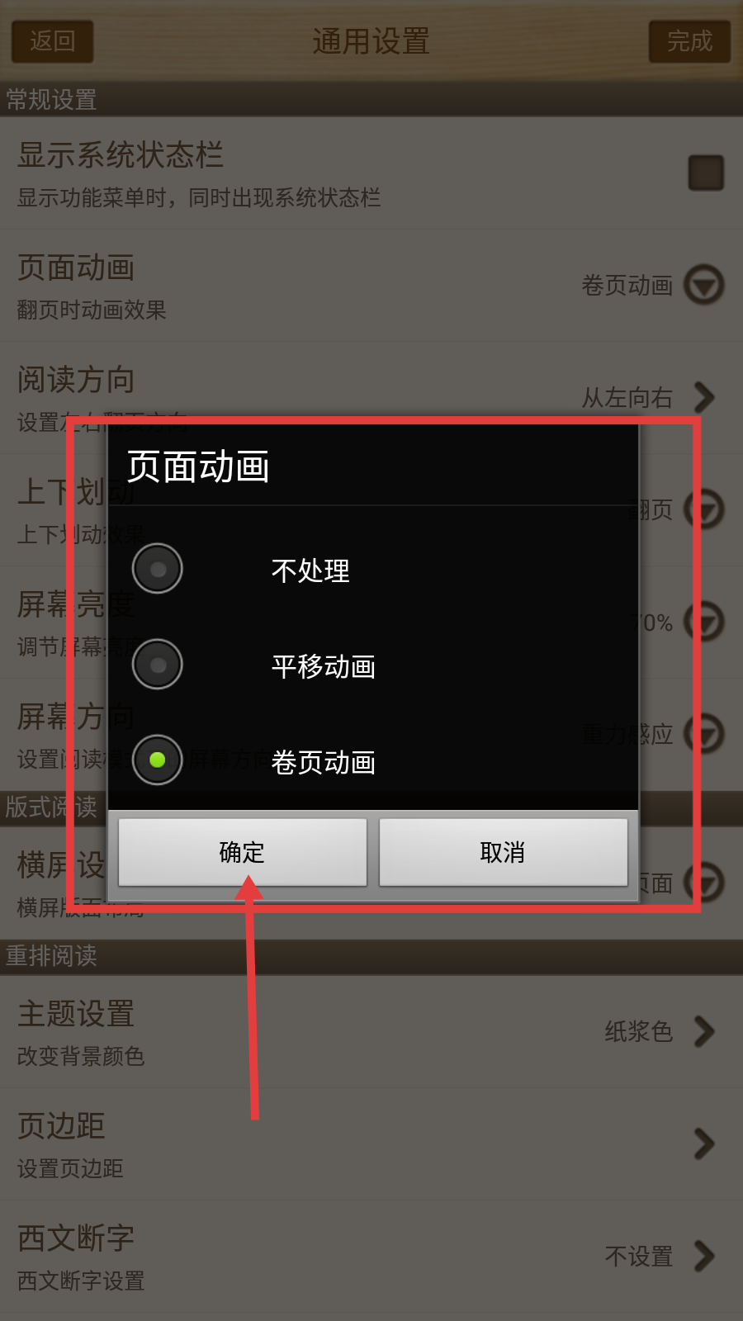This screenshot has height=1321, width=743.
Task: Open the 屏幕亮度 dropdown arrow
Action: [708, 622]
